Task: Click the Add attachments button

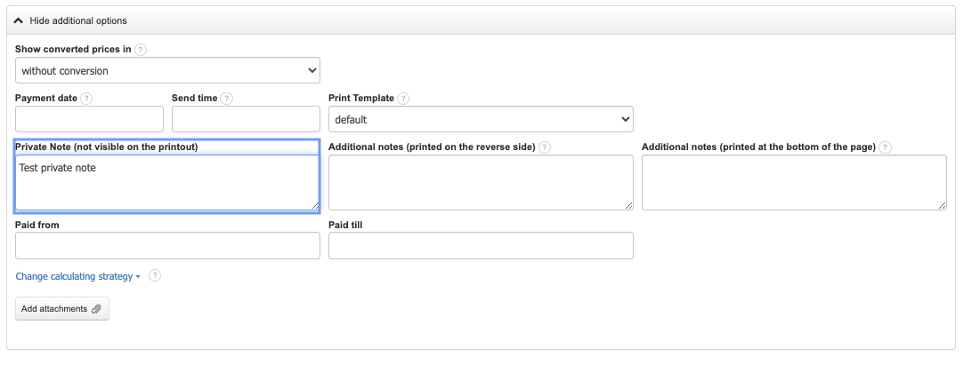Action: (62, 309)
